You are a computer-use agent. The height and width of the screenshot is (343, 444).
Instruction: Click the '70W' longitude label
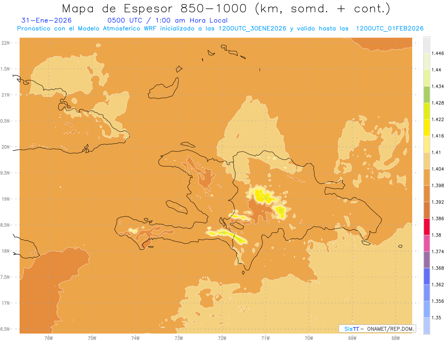pyautogui.click(x=309, y=338)
